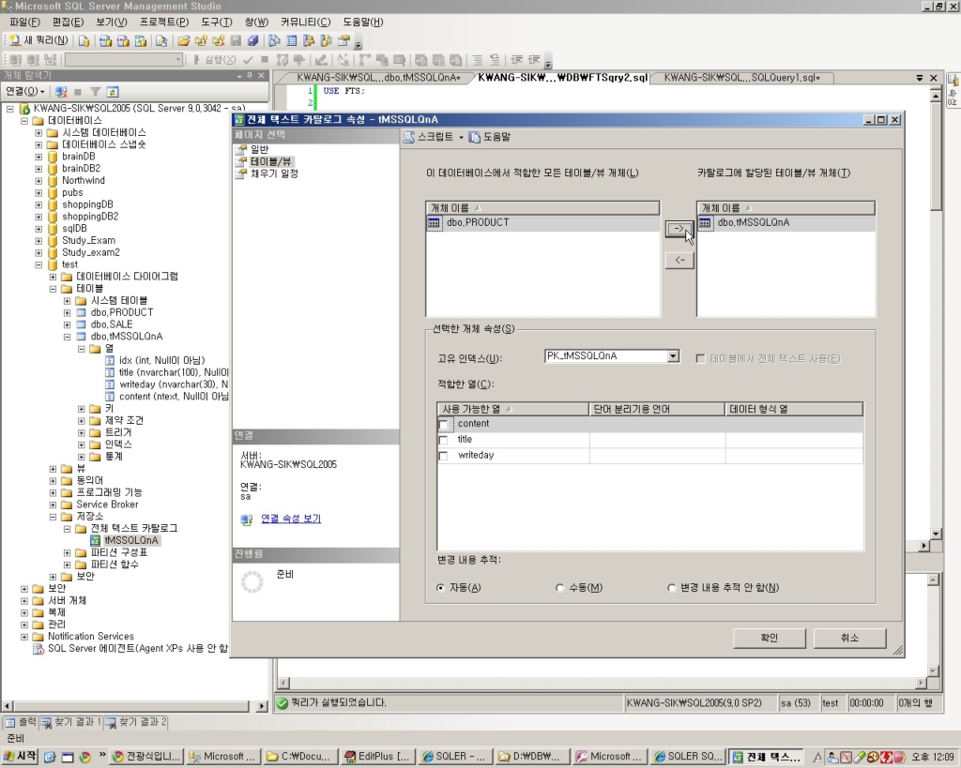This screenshot has width=961, height=768.
Task: Open the Properties Window toolbar icon
Action: 343,41
